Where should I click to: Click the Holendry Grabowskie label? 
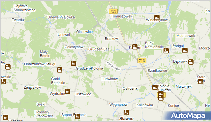[44, 114]
